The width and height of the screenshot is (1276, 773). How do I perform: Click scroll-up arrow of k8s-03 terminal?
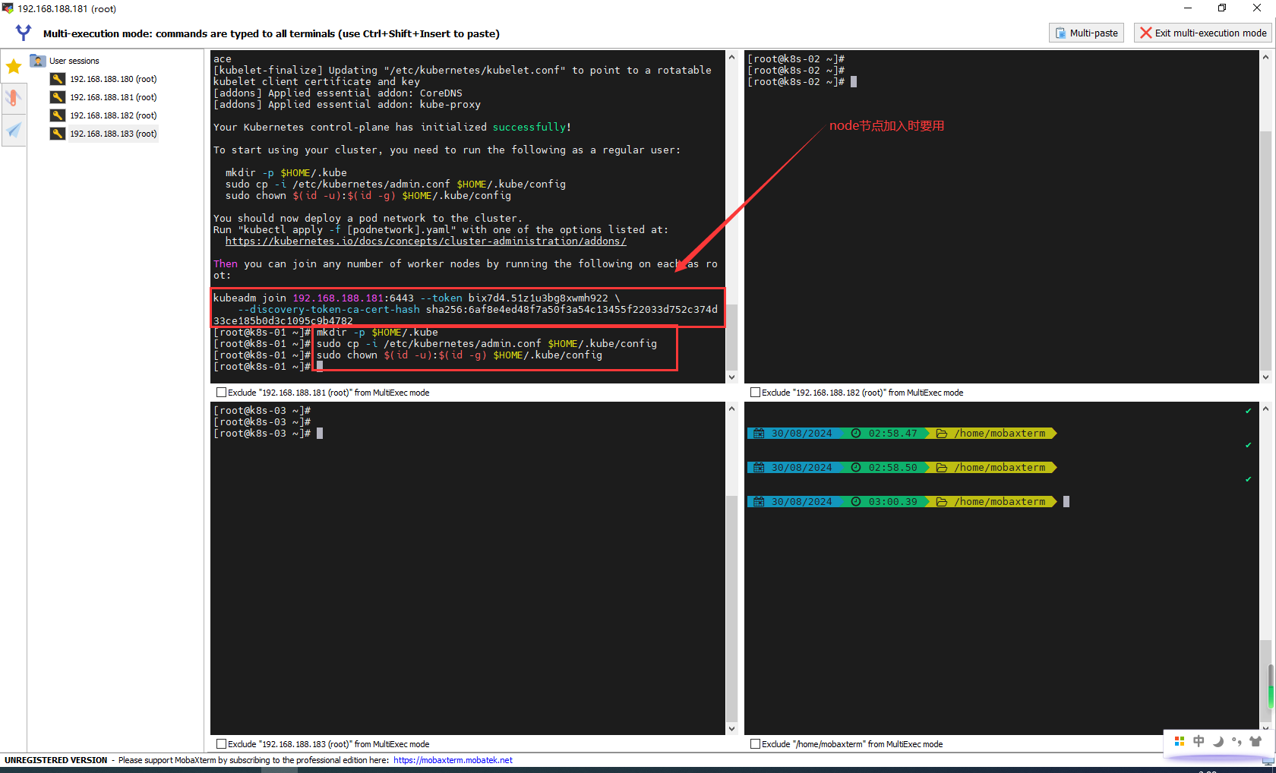click(x=731, y=409)
